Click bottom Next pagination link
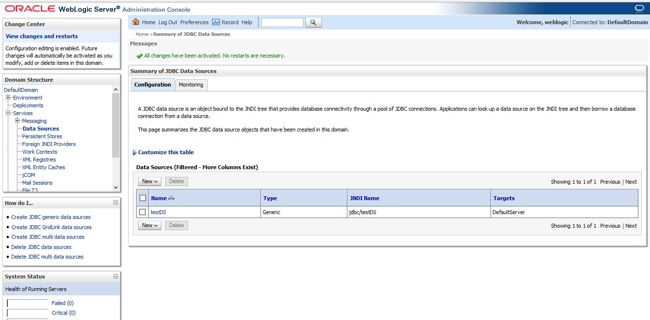650x320 pixels. (631, 226)
